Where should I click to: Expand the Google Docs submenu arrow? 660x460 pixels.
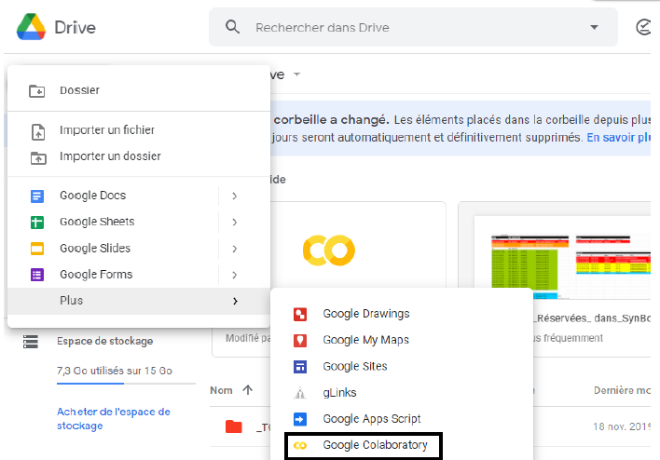coord(234,196)
